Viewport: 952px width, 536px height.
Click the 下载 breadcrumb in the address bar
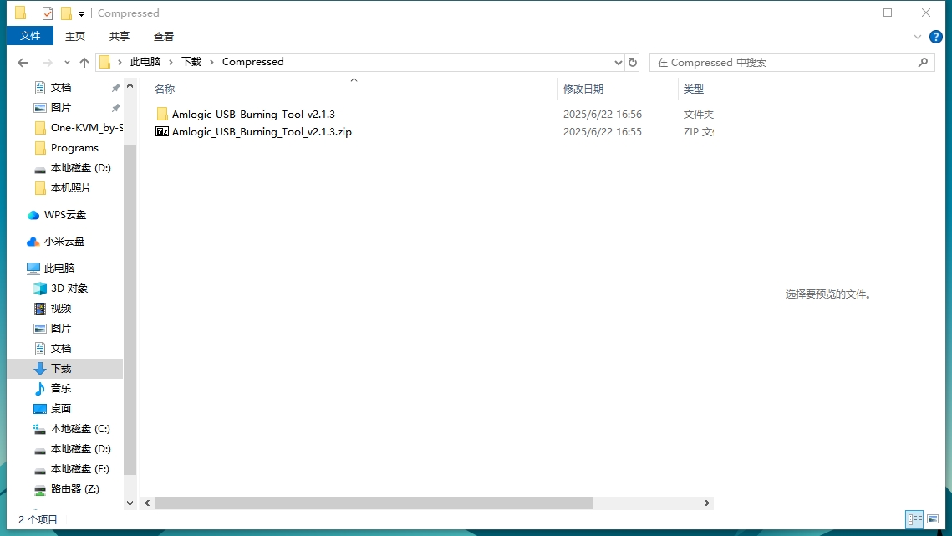(x=192, y=62)
